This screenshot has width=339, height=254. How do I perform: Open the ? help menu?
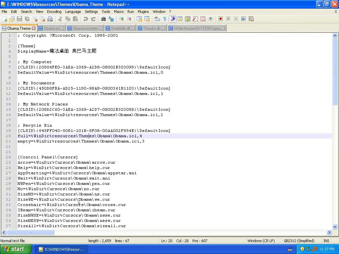[170, 12]
